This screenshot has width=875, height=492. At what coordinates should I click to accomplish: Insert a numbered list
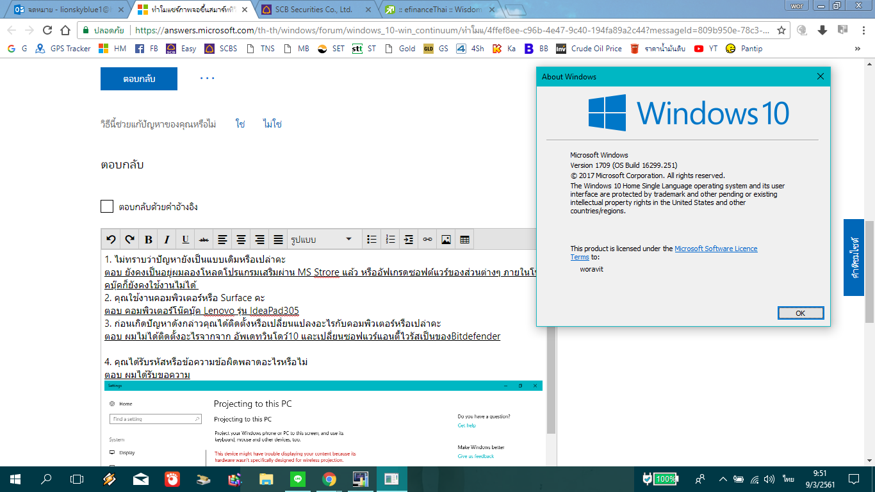point(390,240)
